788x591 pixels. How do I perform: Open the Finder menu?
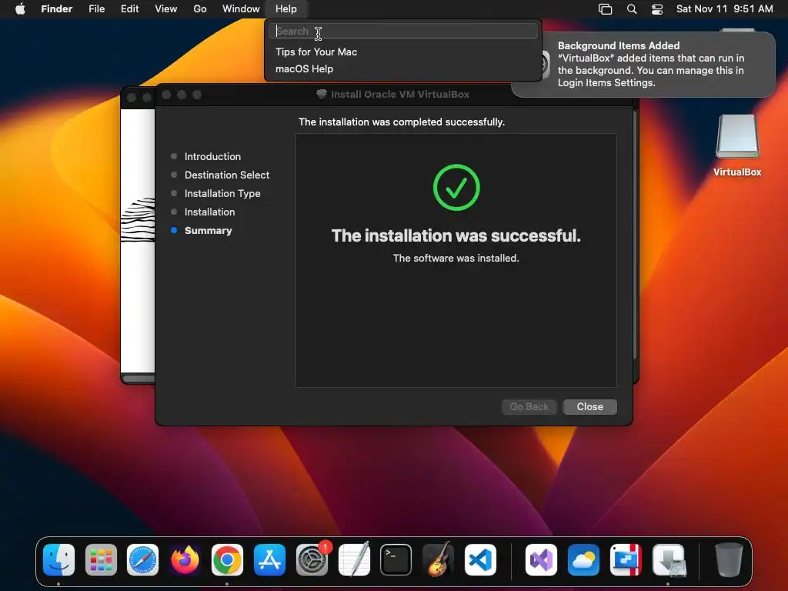tap(57, 9)
